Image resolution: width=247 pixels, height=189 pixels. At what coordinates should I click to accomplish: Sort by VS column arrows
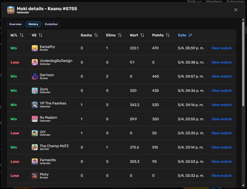[41, 35]
